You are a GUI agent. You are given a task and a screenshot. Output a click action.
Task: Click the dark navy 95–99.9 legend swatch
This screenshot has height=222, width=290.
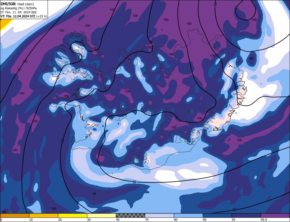pos(246,215)
